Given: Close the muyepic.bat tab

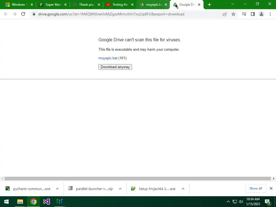Looking at the screenshot, I should [x=166, y=5].
